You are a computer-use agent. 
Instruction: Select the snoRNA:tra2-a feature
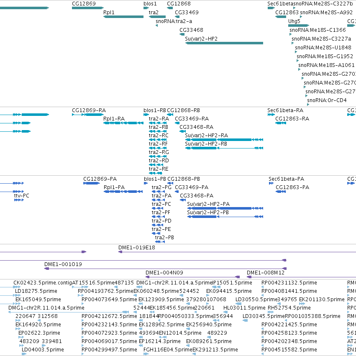pos(156,26)
